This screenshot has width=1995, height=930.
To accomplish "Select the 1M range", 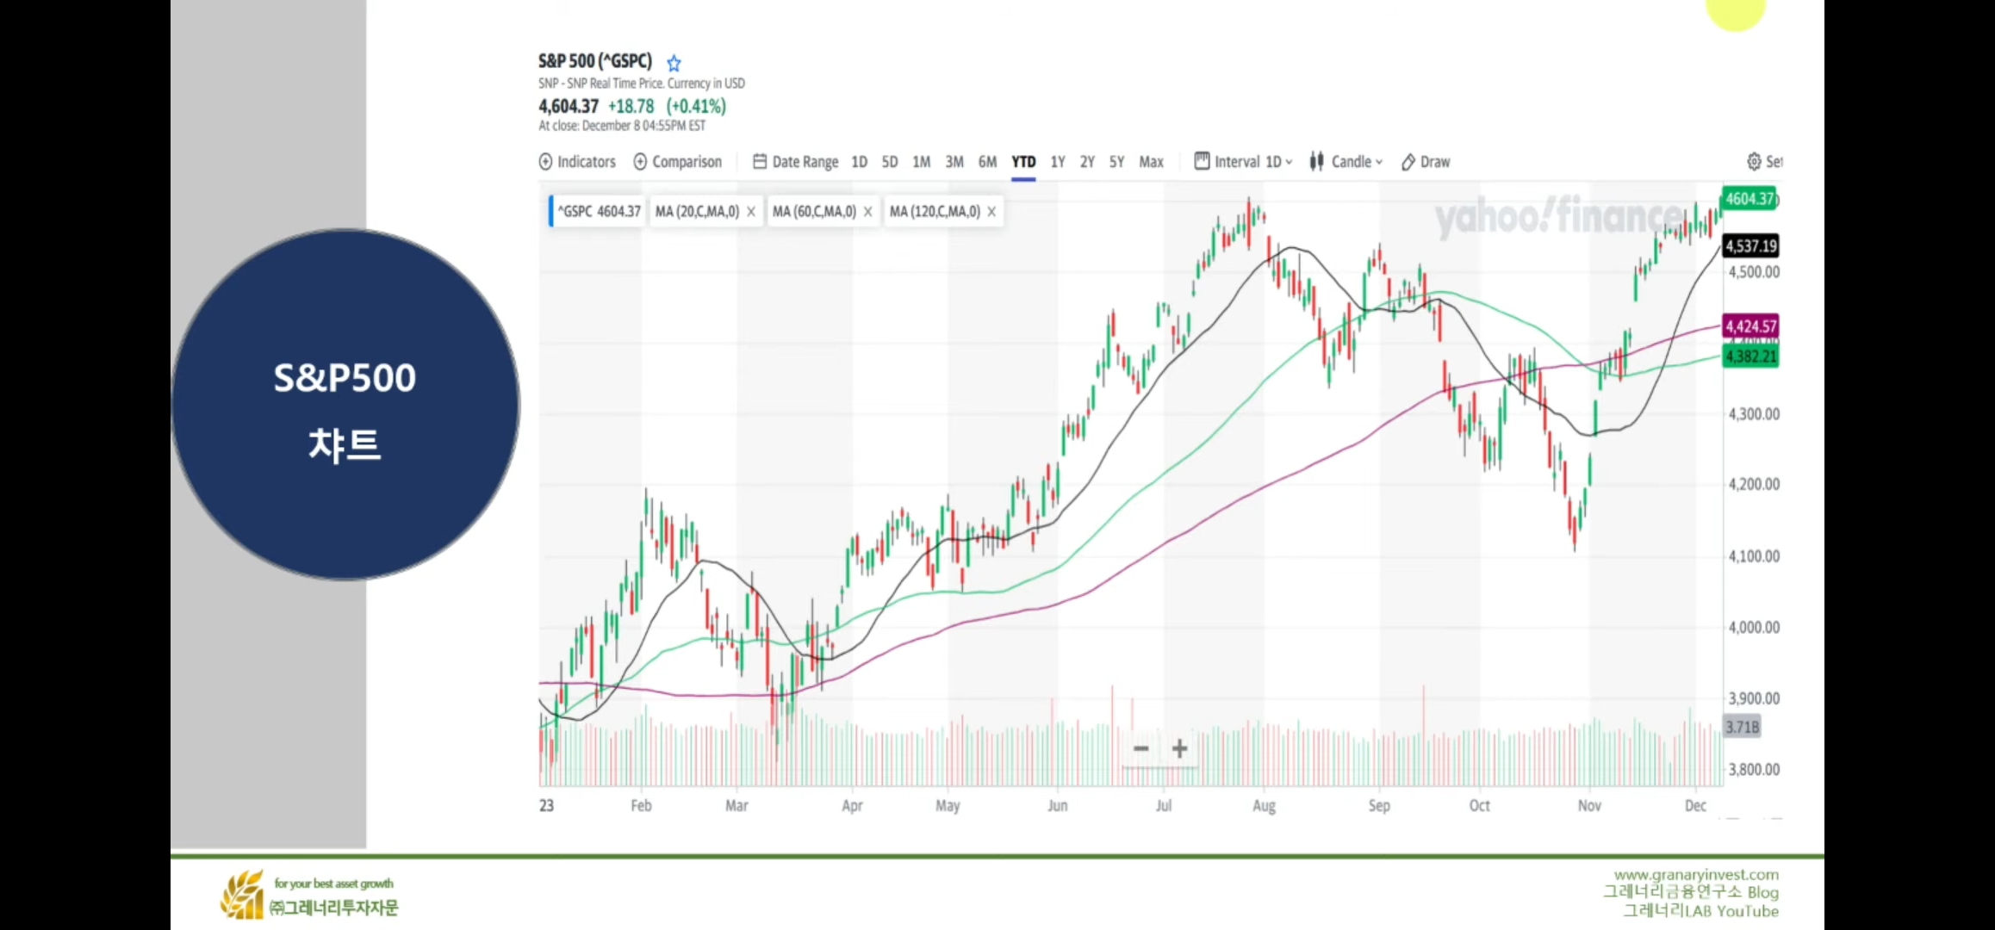I will (922, 162).
